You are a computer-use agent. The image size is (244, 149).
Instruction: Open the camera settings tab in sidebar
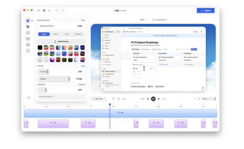click(28, 33)
